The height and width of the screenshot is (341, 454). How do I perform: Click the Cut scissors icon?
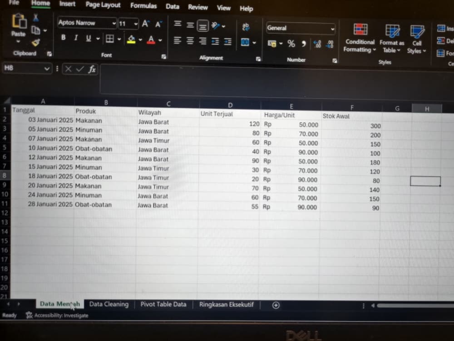tap(36, 18)
